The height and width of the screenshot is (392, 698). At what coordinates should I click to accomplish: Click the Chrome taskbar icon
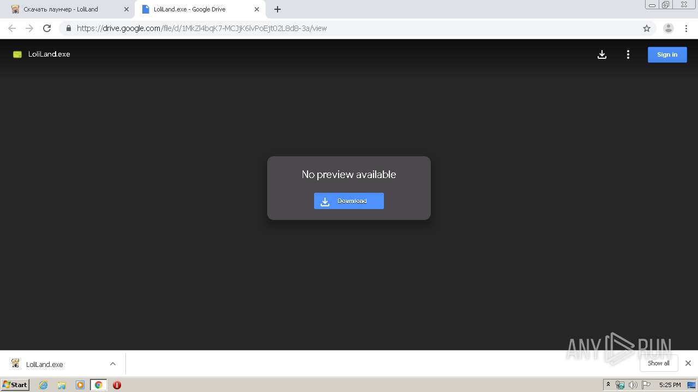[99, 385]
